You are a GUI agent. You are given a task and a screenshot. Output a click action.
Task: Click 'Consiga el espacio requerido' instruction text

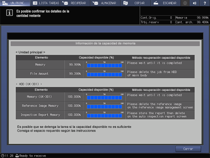[56, 131]
